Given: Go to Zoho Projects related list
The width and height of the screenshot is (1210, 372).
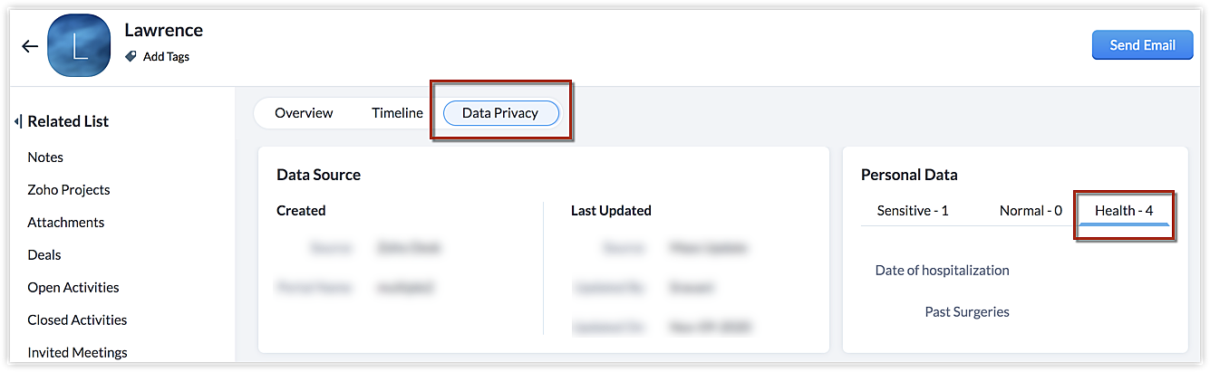Looking at the screenshot, I should 69,190.
